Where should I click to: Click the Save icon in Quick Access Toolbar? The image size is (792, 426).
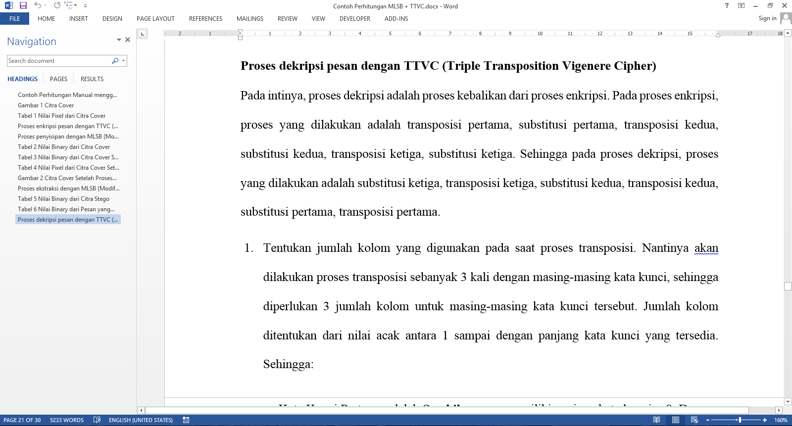(23, 5)
